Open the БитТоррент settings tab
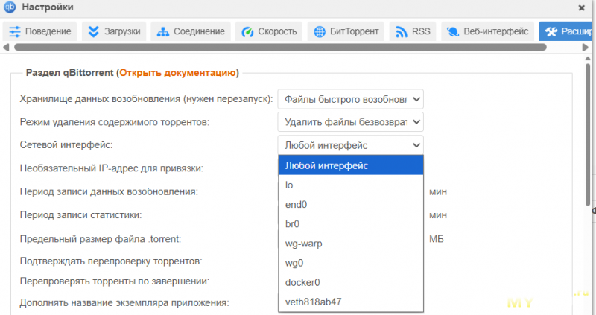 346,31
